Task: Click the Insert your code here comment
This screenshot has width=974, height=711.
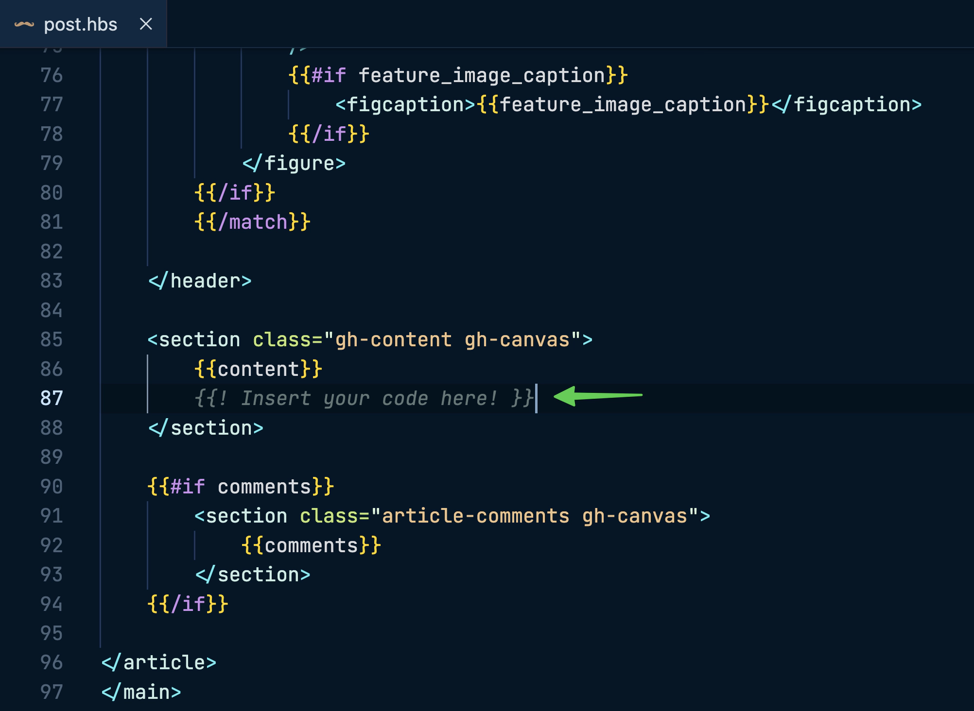Action: (365, 398)
